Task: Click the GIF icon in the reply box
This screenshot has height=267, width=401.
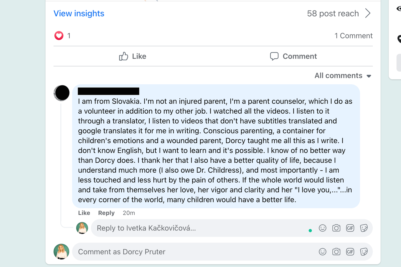Action: coord(350,228)
